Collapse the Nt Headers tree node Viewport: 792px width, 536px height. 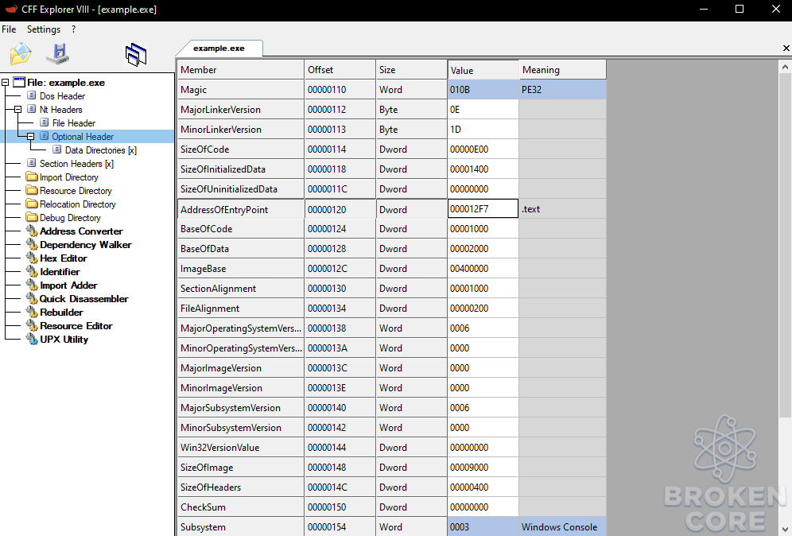17,109
